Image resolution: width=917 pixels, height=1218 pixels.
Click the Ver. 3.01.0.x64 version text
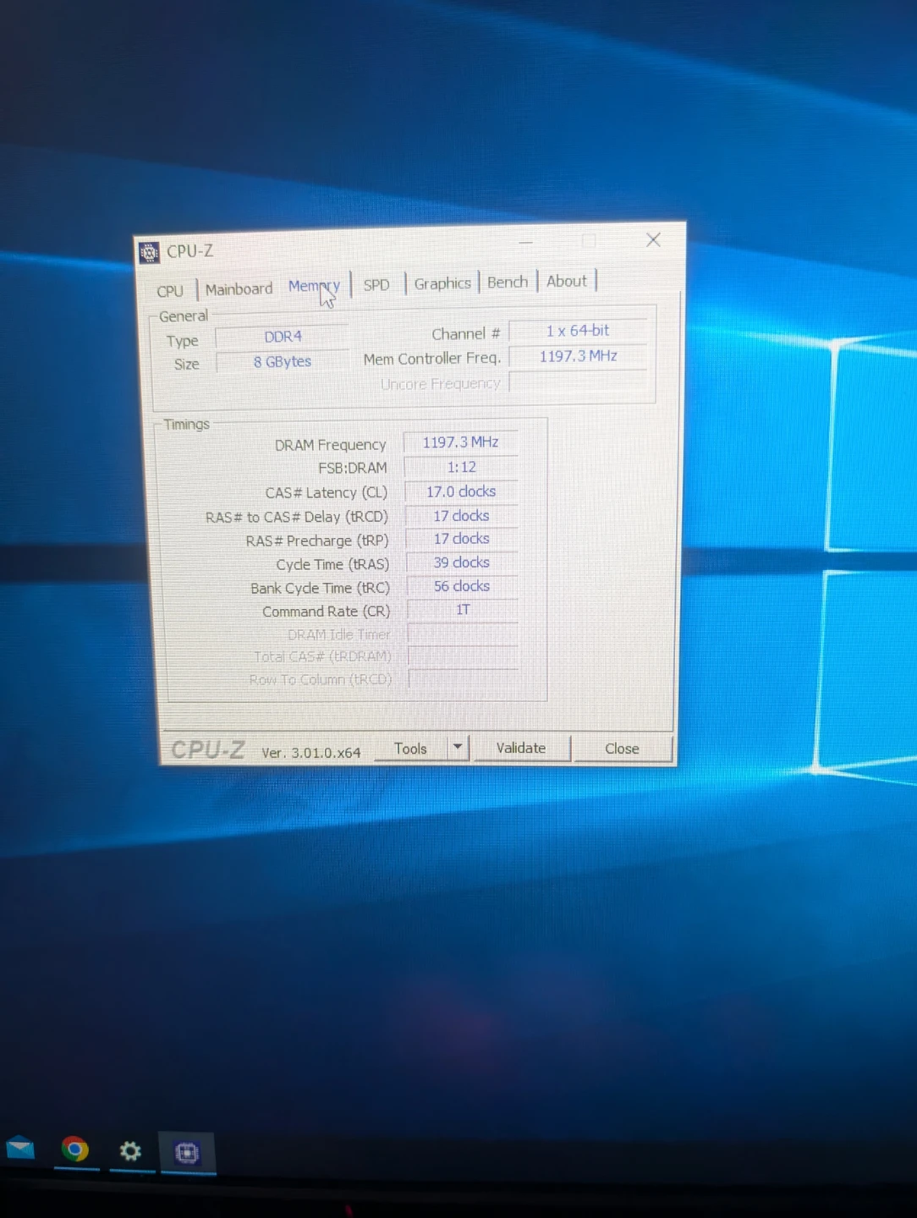(x=311, y=752)
